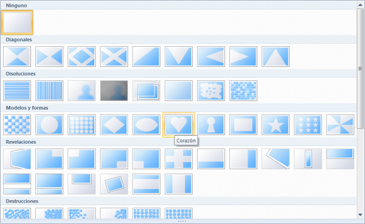Select the dark fade-through-black person transition

pyautogui.click(x=114, y=91)
